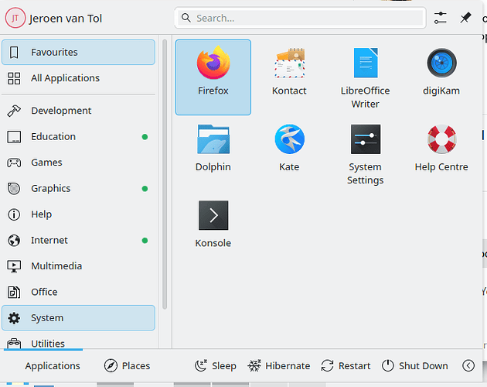Start LibreOffice Writer

coord(365,76)
